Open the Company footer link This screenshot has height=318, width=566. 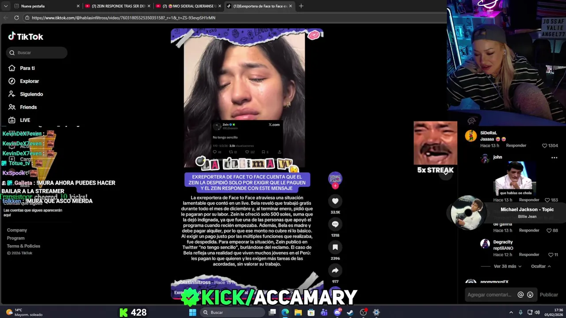(x=17, y=230)
